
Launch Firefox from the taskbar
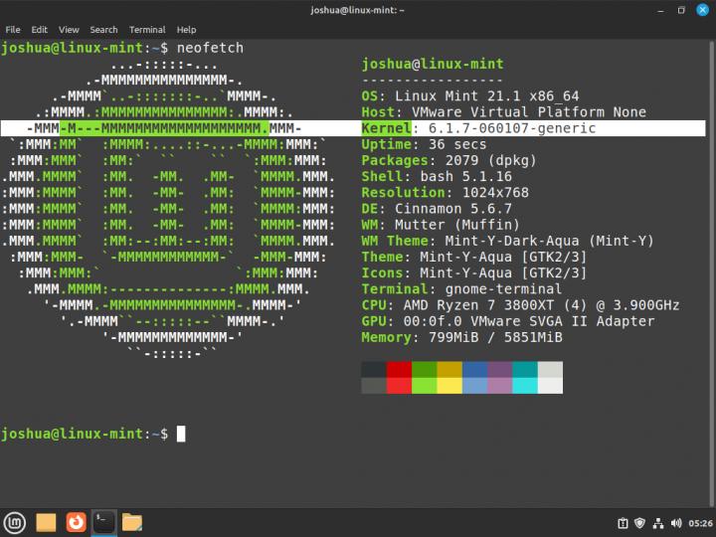[75, 521]
